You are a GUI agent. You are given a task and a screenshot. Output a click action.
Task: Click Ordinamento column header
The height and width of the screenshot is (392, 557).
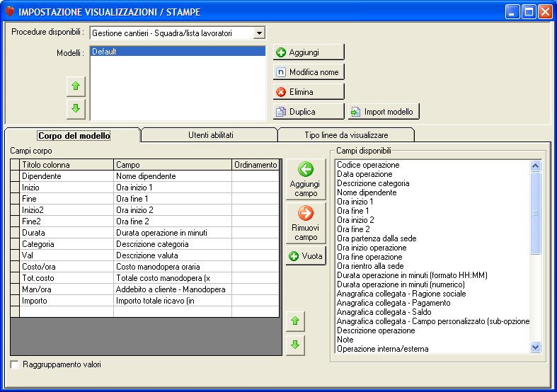[255, 165]
